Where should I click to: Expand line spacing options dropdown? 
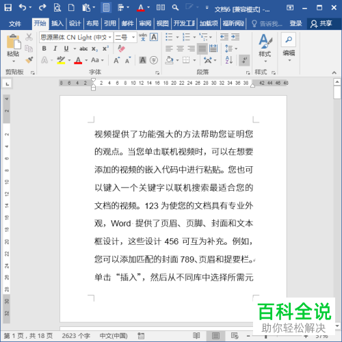[236, 49]
